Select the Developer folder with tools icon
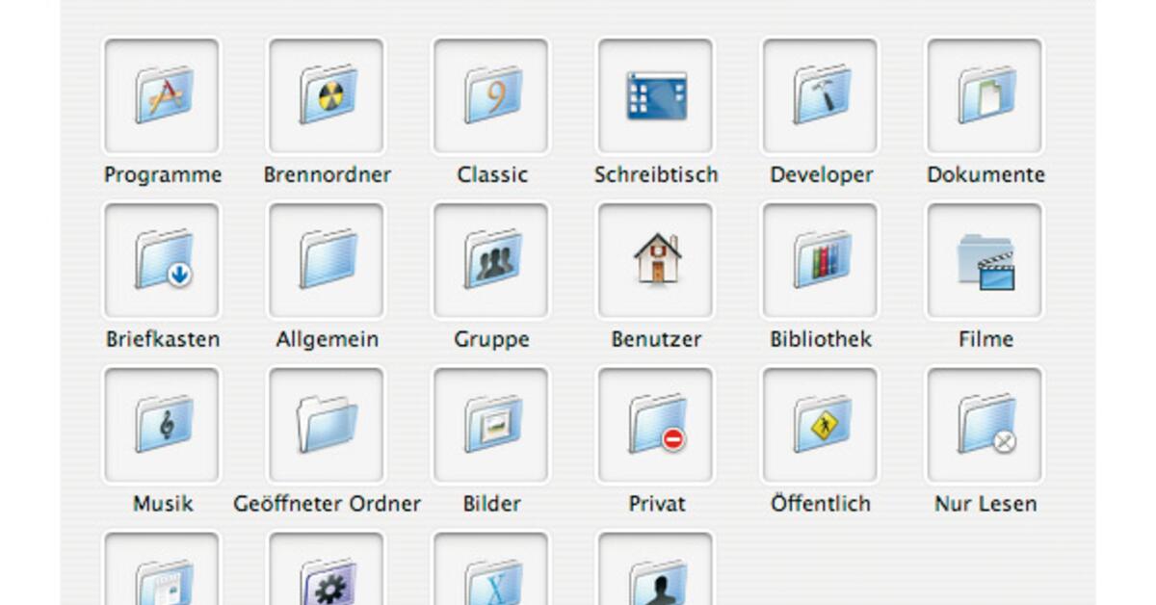Screen dimensions: 1156x605 click(820, 96)
